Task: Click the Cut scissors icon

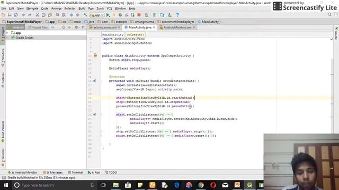Action: pyautogui.click(x=38, y=15)
